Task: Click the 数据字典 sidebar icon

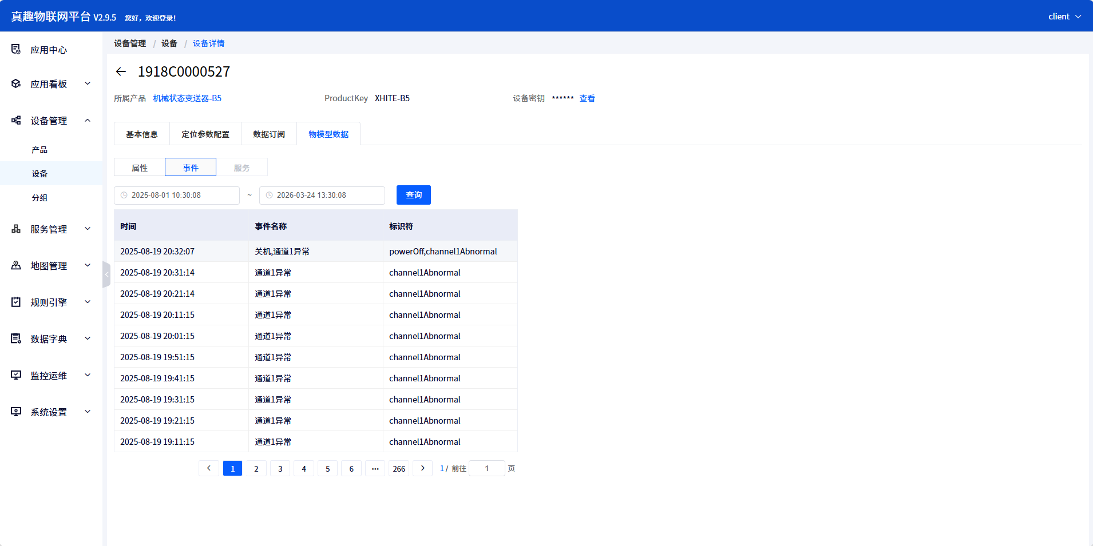Action: pos(16,338)
